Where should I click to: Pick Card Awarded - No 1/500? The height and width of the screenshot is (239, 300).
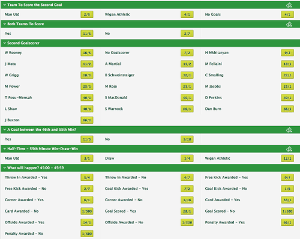87,211
